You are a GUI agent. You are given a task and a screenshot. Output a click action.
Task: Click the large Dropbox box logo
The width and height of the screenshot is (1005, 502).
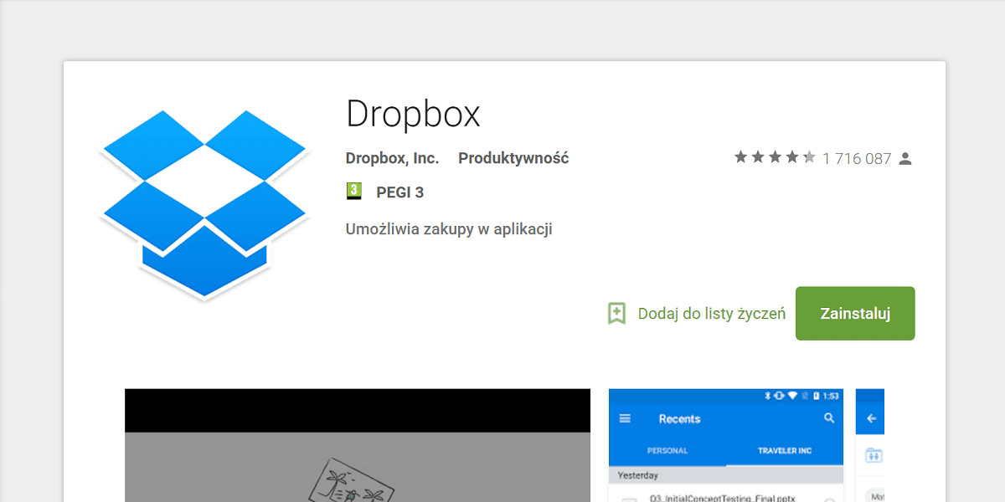[x=204, y=204]
